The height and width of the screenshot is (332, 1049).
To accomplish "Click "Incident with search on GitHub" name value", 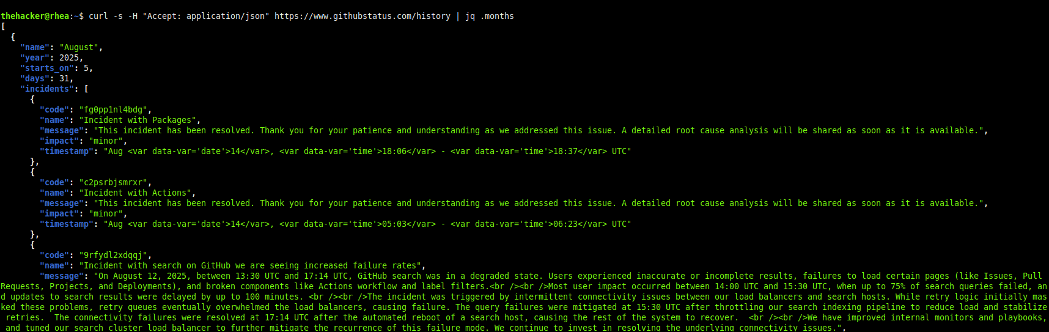I will (x=250, y=266).
